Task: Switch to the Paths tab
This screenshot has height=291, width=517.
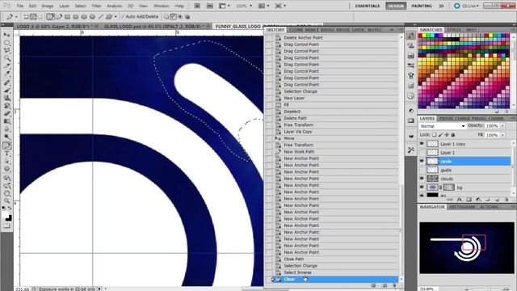Action: [446, 119]
